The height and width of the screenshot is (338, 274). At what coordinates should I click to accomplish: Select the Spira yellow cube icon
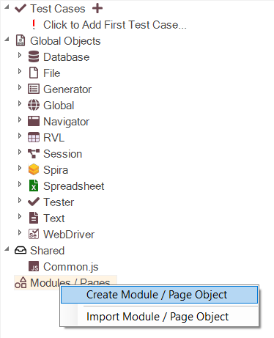point(34,169)
